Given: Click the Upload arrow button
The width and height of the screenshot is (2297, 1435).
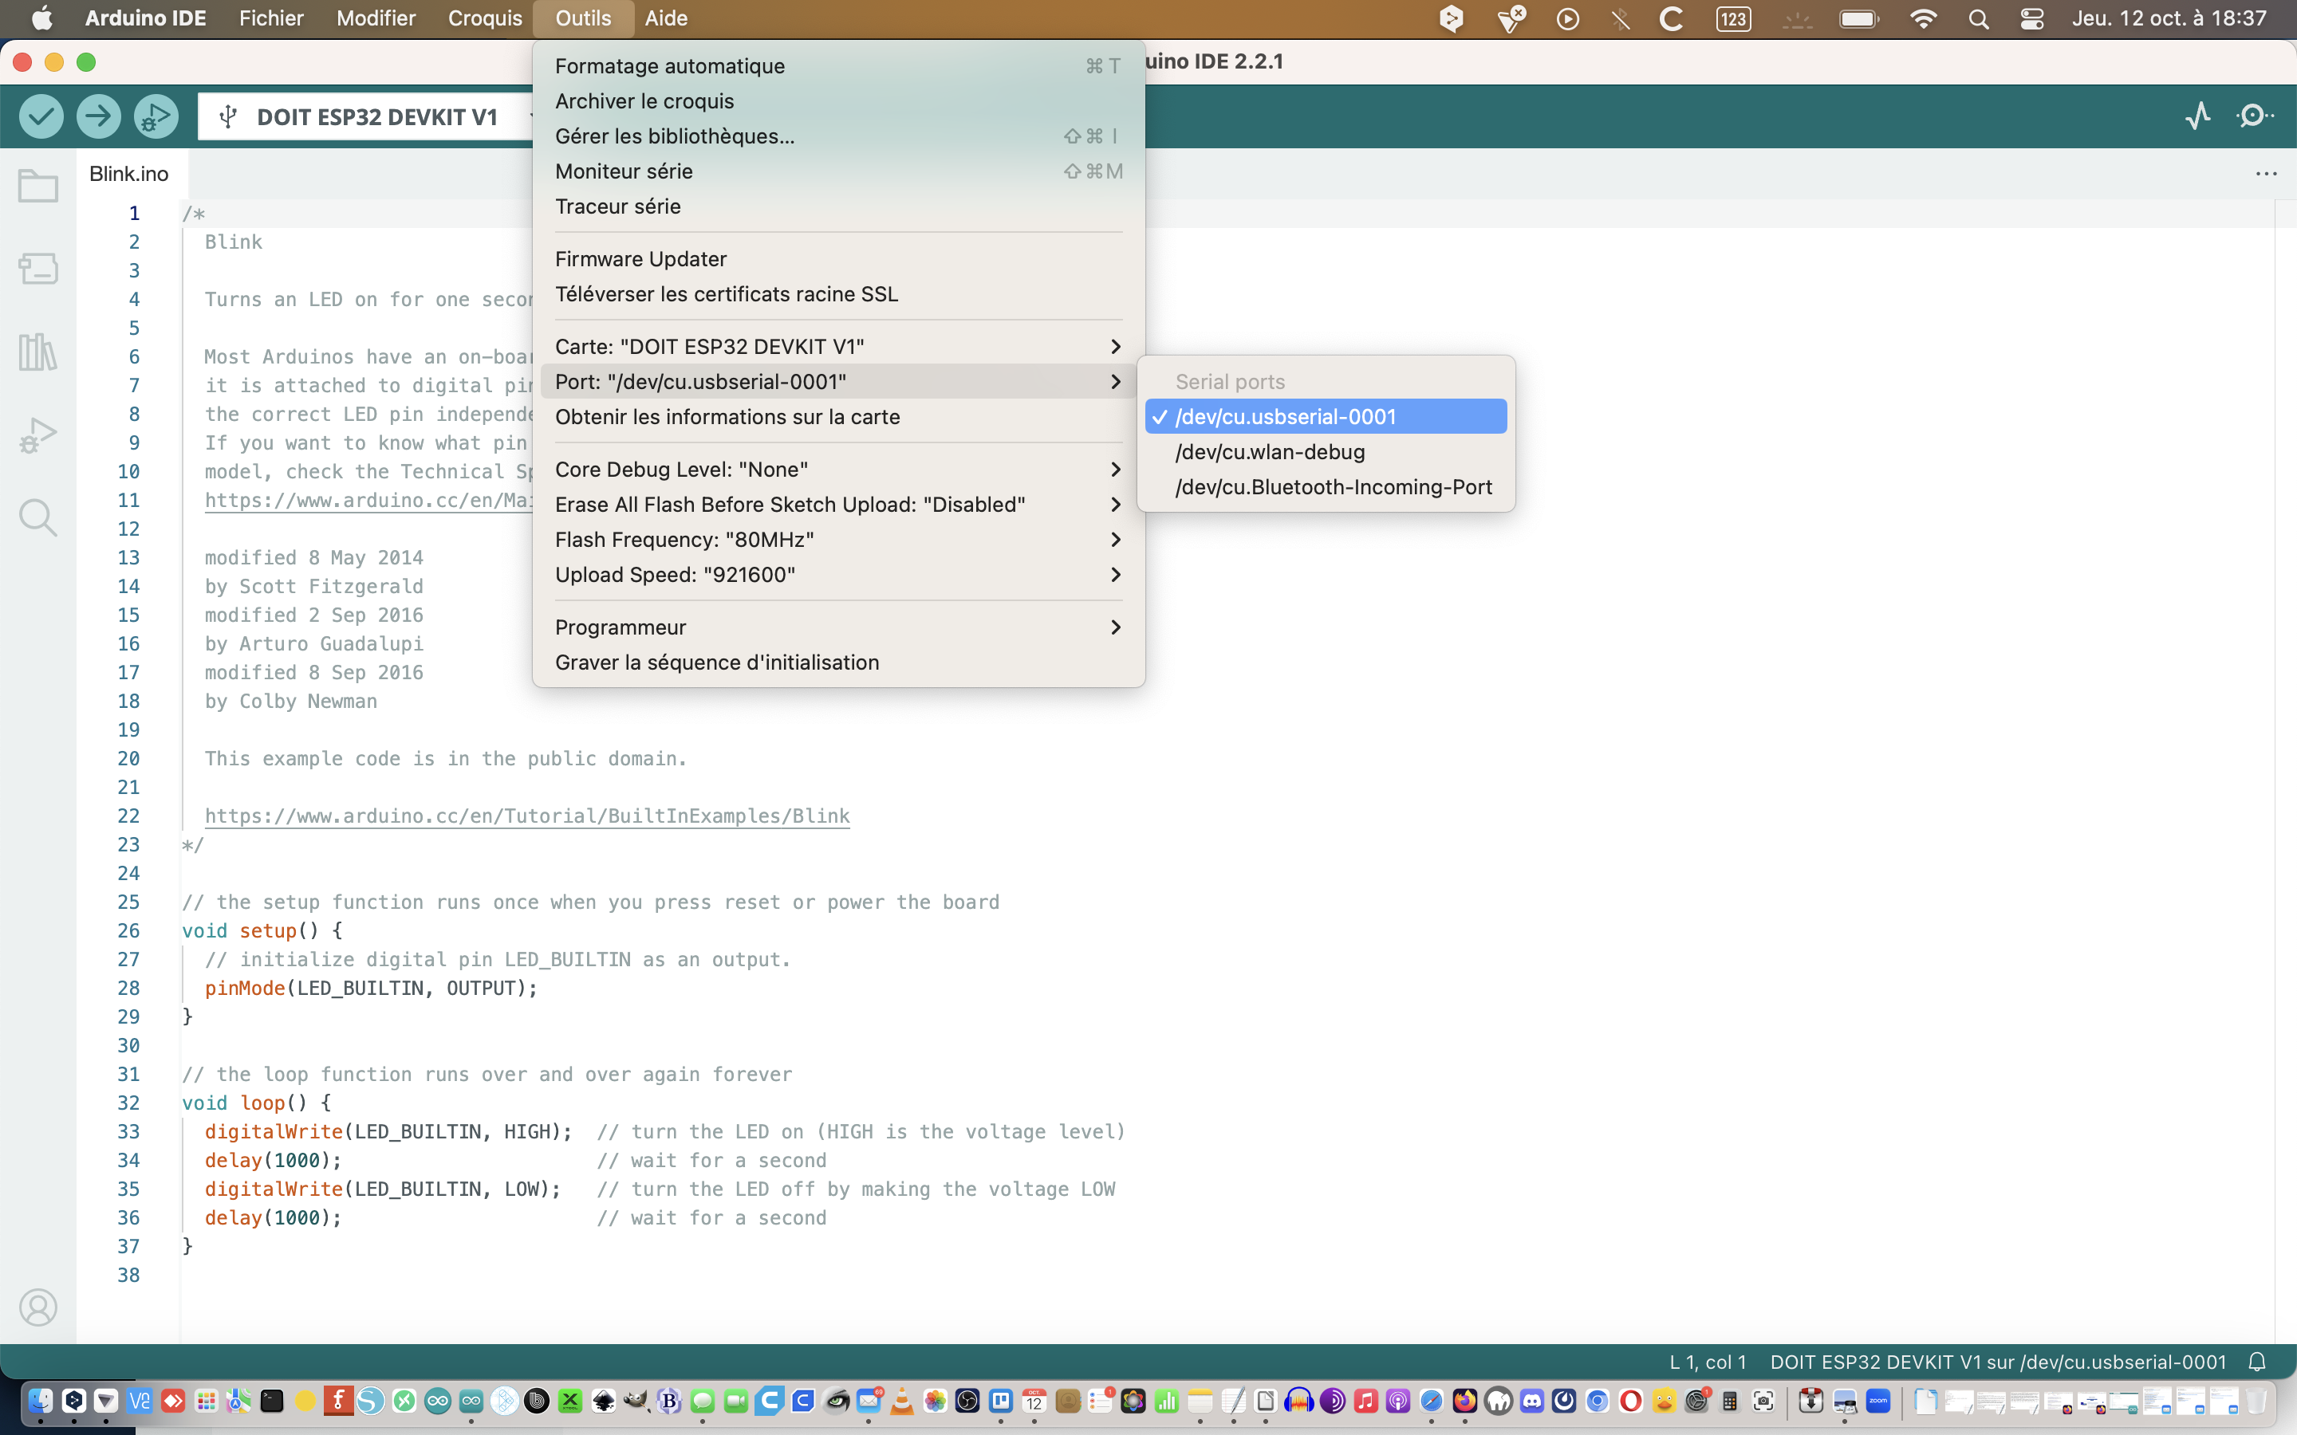Looking at the screenshot, I should (x=99, y=116).
